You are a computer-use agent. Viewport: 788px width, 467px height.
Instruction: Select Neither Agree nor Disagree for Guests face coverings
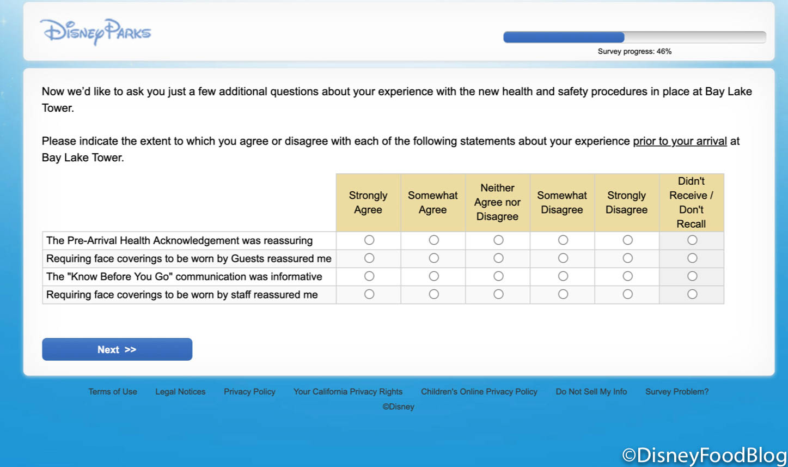click(498, 258)
